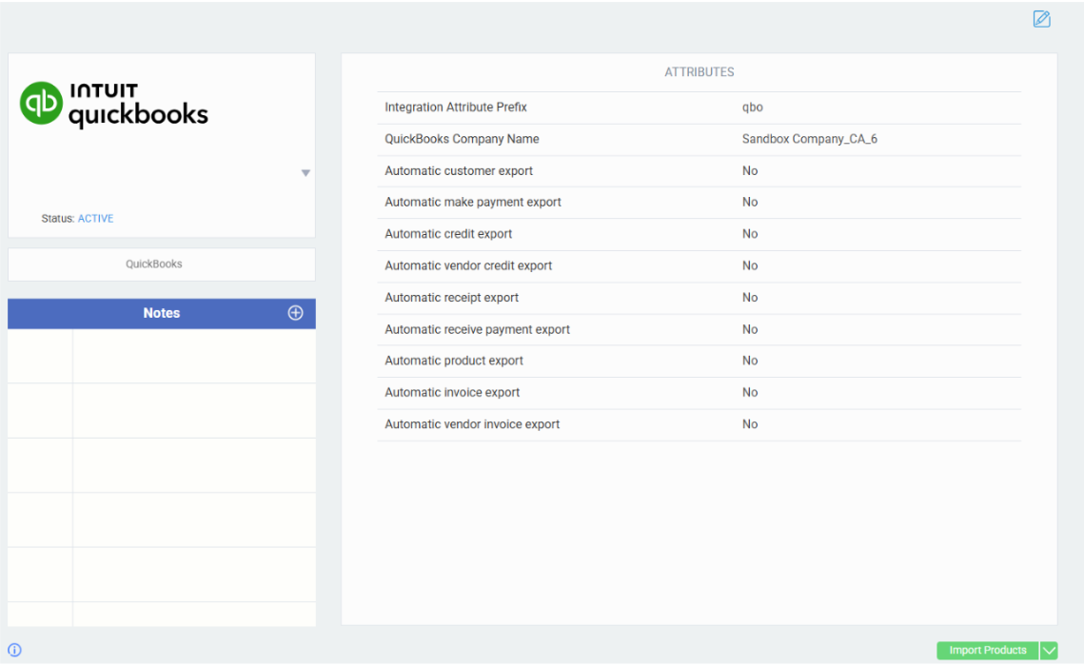Select the Automatic make payment export label
Screen dimensions: 1084x666
click(x=473, y=203)
